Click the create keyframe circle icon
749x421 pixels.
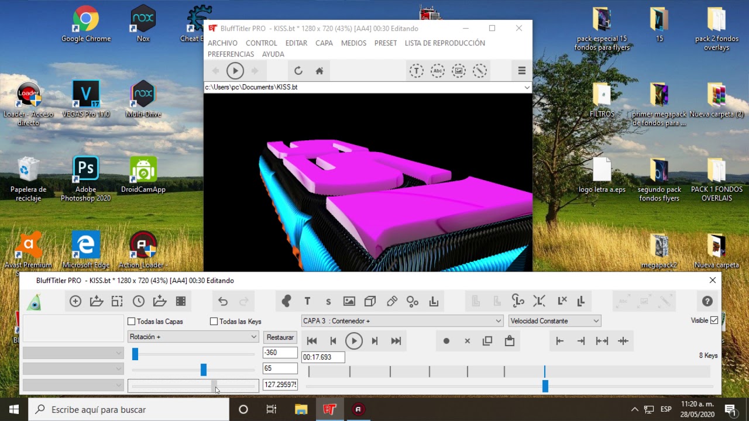[x=446, y=341]
